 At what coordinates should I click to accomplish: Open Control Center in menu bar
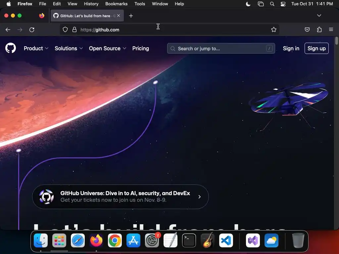tap(283, 4)
